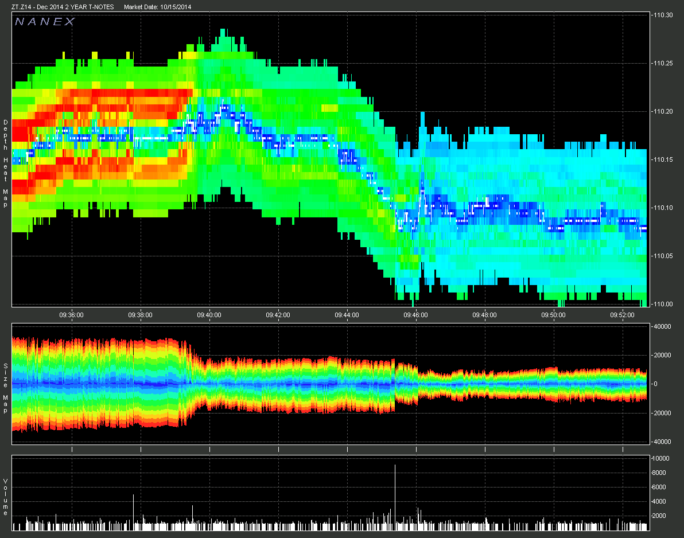Screen dimensions: 684x538
Task: Click the 4000 volume axis label
Action: (x=659, y=501)
